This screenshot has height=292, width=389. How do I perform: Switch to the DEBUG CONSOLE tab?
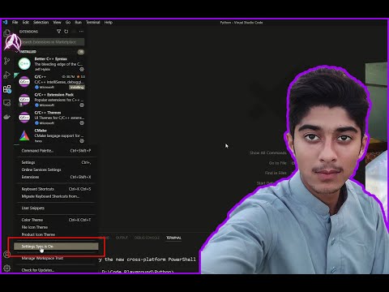[147, 238]
